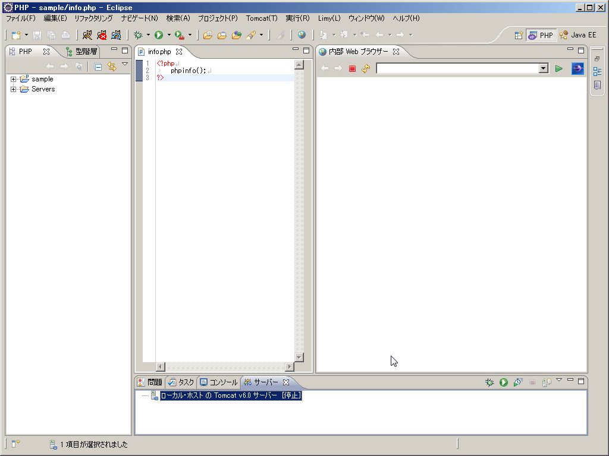
Task: Select the sample project in explorer
Action: pos(42,79)
